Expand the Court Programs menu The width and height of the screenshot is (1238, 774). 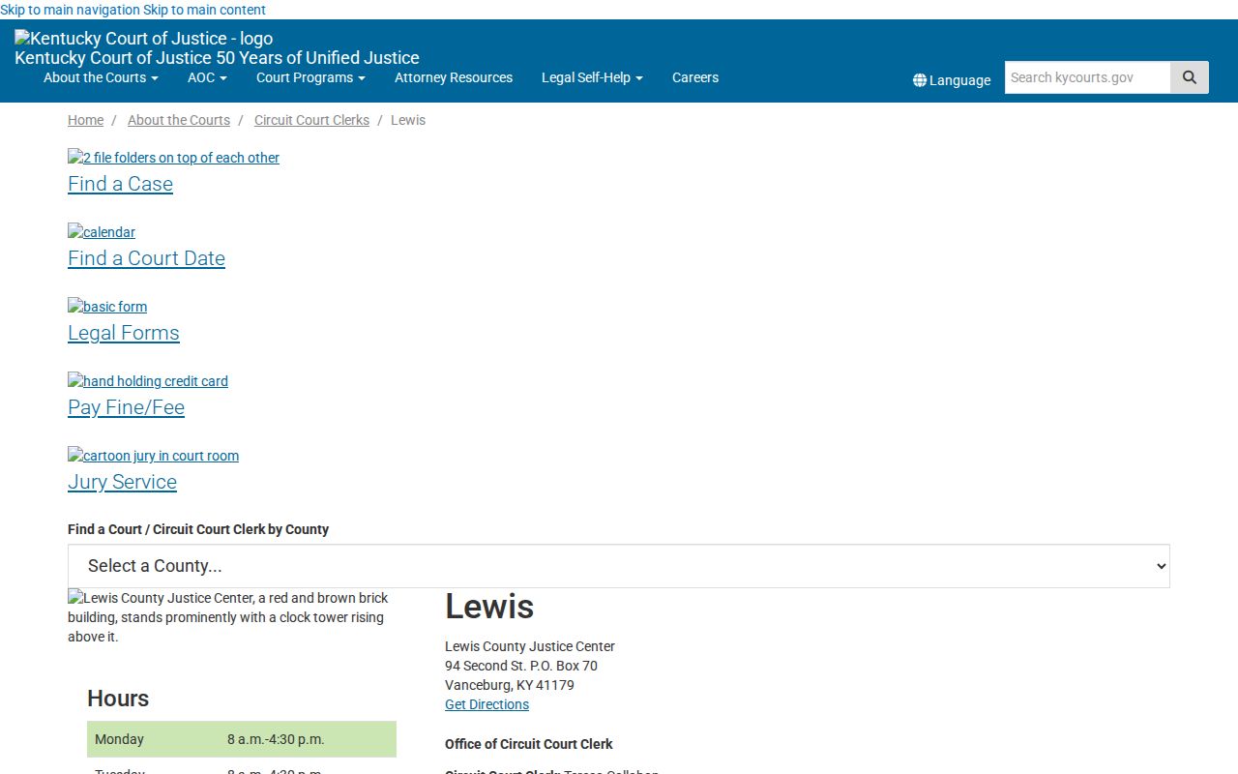pyautogui.click(x=310, y=77)
